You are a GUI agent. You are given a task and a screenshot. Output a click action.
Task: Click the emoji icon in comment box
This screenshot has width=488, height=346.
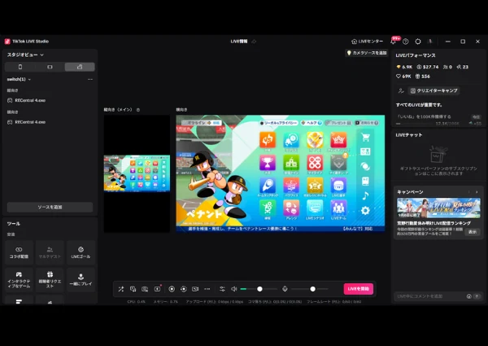tap(469, 296)
